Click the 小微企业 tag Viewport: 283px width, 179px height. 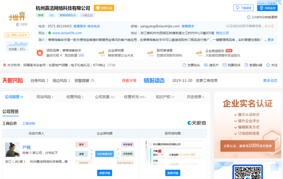87,15
